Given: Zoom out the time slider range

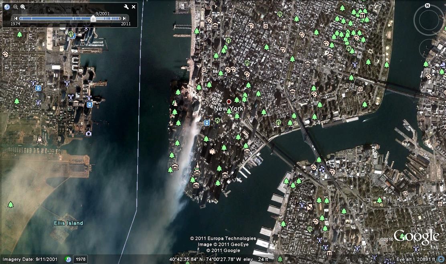Looking at the screenshot, I should coord(16,7).
